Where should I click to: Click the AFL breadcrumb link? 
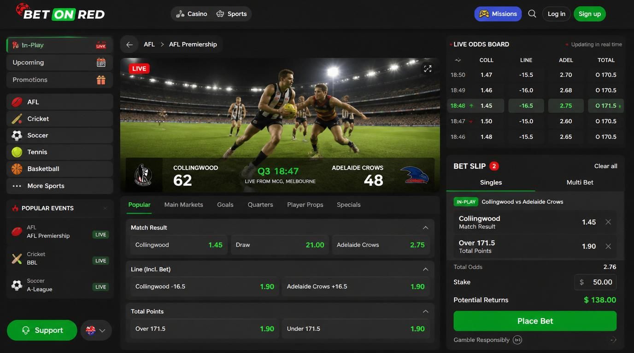(x=149, y=45)
